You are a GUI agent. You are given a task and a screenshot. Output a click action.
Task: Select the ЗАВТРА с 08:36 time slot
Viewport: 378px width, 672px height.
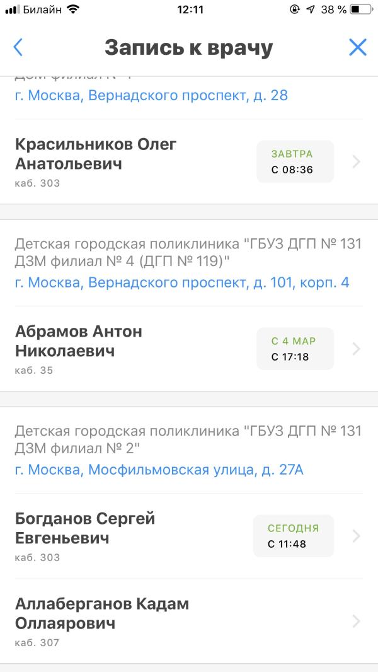tap(295, 161)
